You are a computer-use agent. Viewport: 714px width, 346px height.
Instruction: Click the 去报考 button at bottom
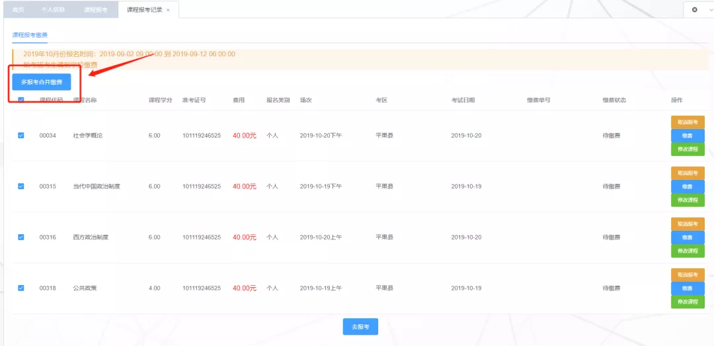click(360, 327)
